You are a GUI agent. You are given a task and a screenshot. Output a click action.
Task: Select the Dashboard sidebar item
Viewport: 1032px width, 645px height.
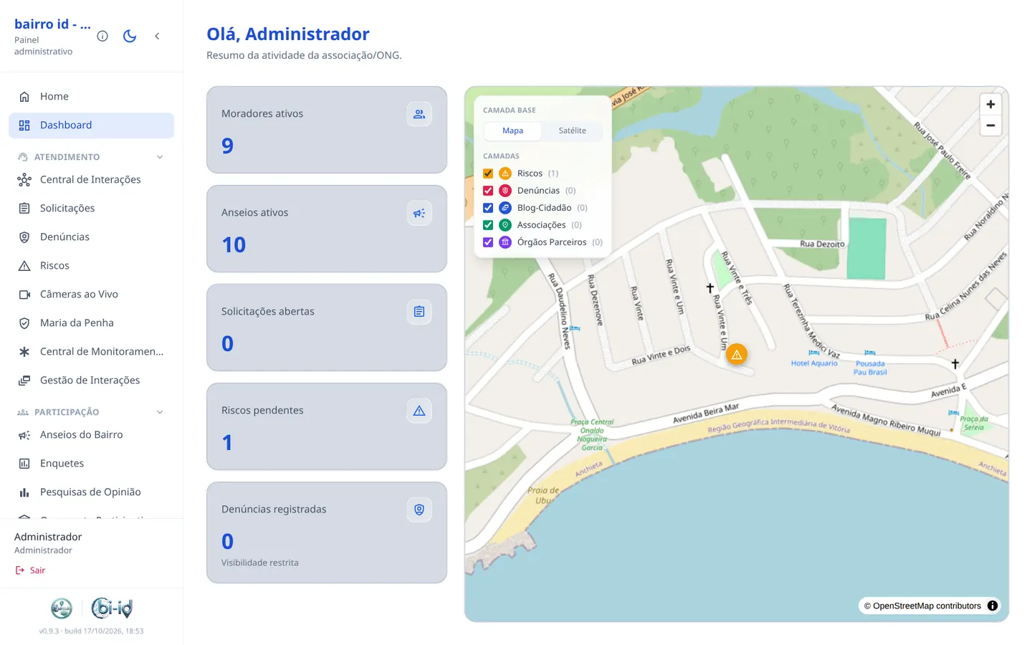91,125
